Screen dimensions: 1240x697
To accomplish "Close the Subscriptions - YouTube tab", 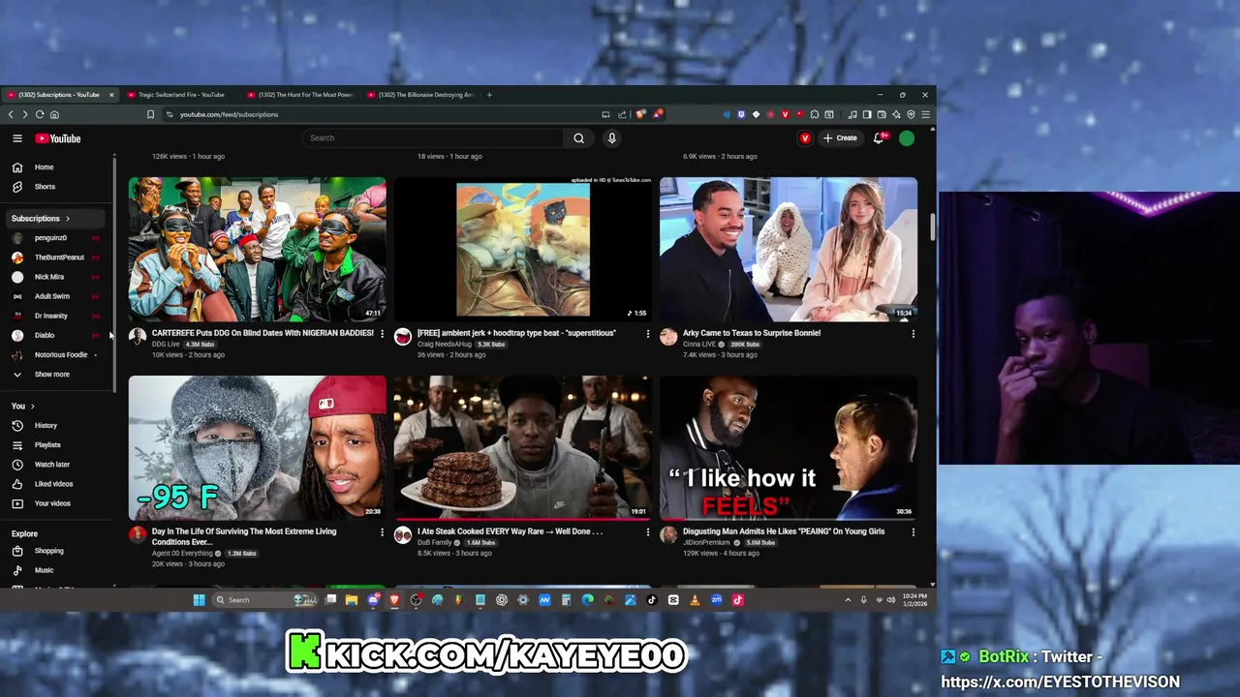I will pyautogui.click(x=111, y=95).
